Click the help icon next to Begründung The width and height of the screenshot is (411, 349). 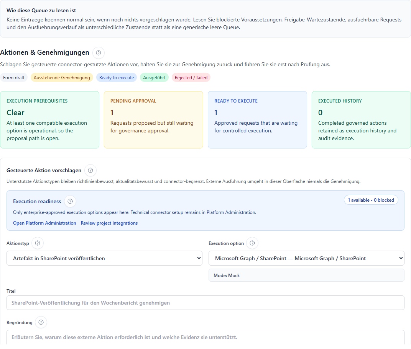pos(41,323)
